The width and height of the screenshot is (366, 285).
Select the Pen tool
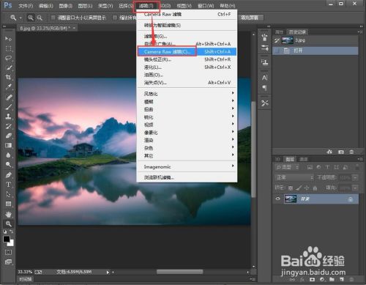(8, 175)
